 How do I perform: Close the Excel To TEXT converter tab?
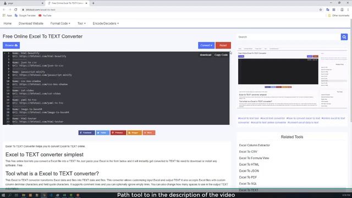(x=86, y=3)
